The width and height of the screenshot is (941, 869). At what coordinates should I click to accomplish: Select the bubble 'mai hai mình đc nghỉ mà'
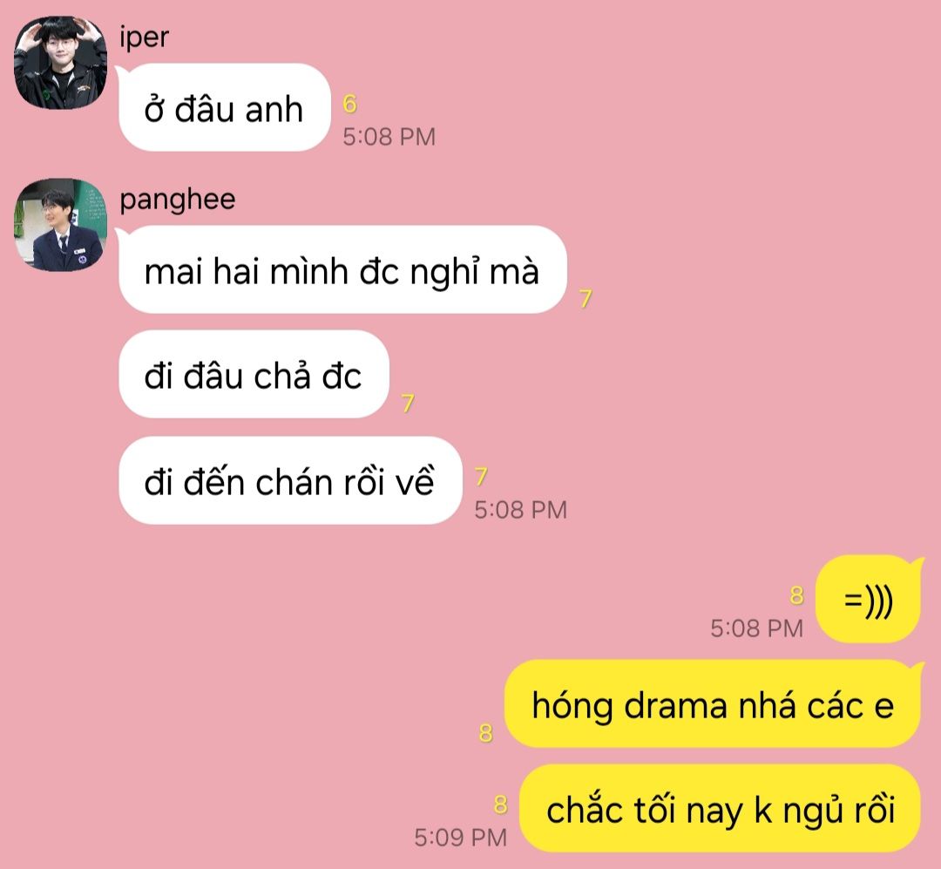[x=342, y=269]
